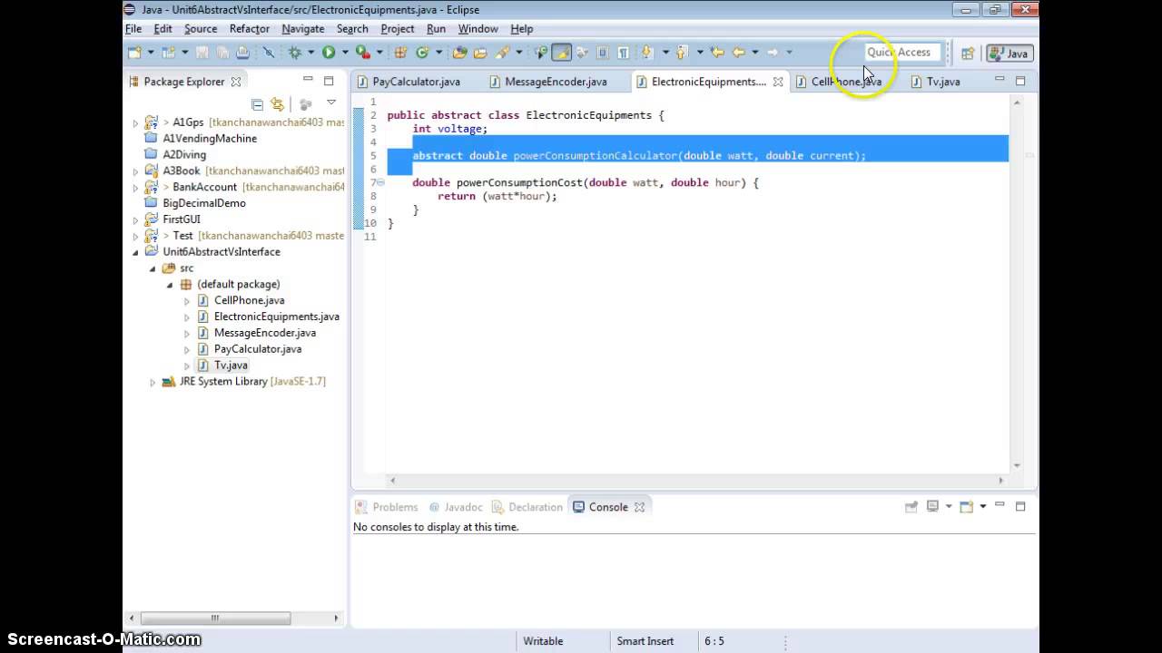Click the Print toolbar icon
The height and width of the screenshot is (653, 1162).
pos(242,53)
